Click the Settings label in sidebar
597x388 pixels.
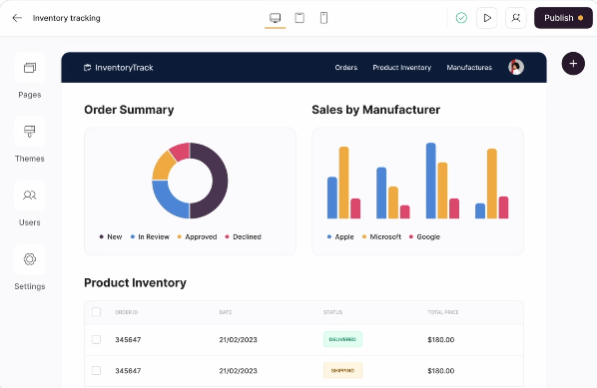point(30,286)
